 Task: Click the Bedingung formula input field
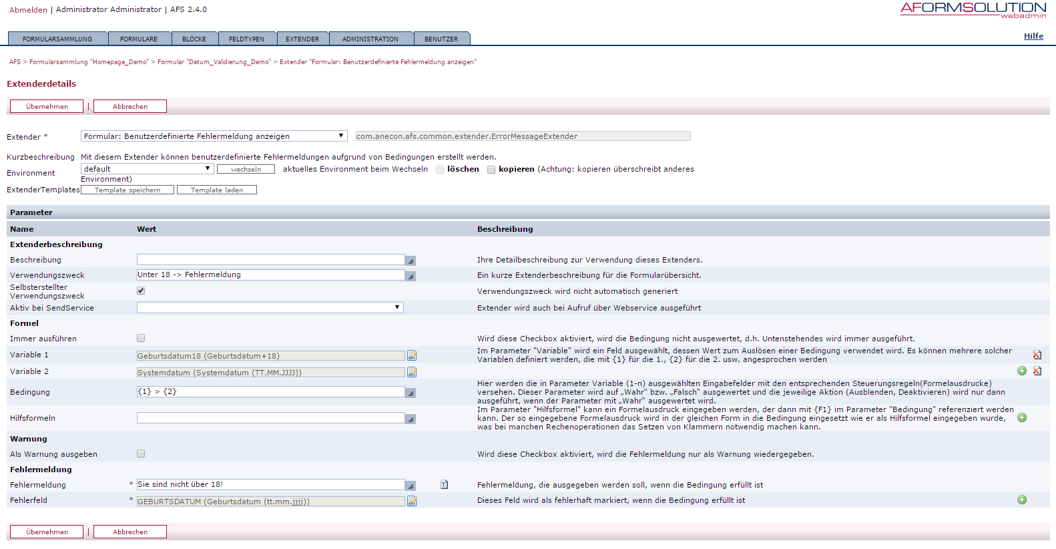point(271,391)
